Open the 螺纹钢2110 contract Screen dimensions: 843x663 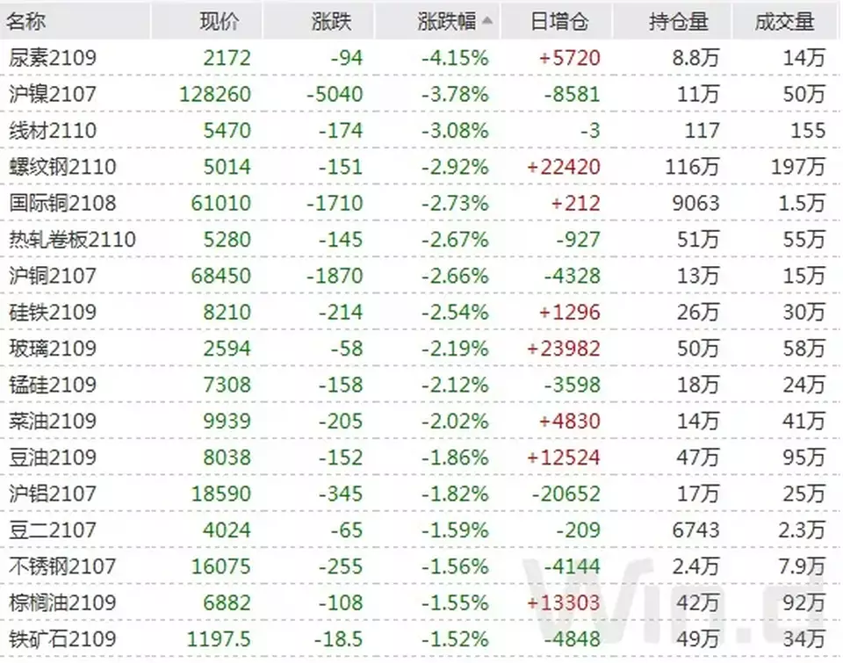62,167
